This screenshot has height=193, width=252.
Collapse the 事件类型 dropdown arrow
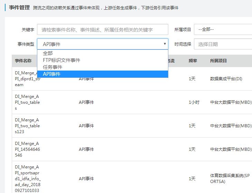coord(165,44)
